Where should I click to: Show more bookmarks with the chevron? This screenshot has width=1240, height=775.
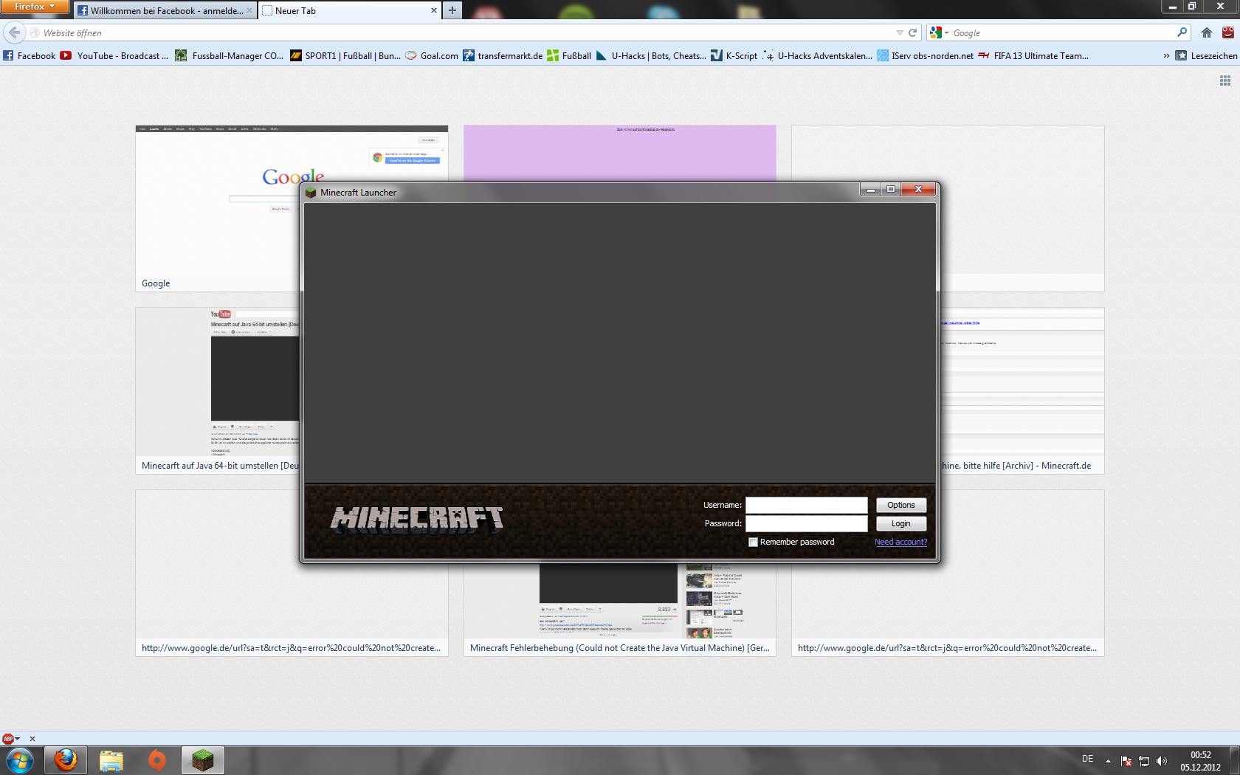(1166, 55)
